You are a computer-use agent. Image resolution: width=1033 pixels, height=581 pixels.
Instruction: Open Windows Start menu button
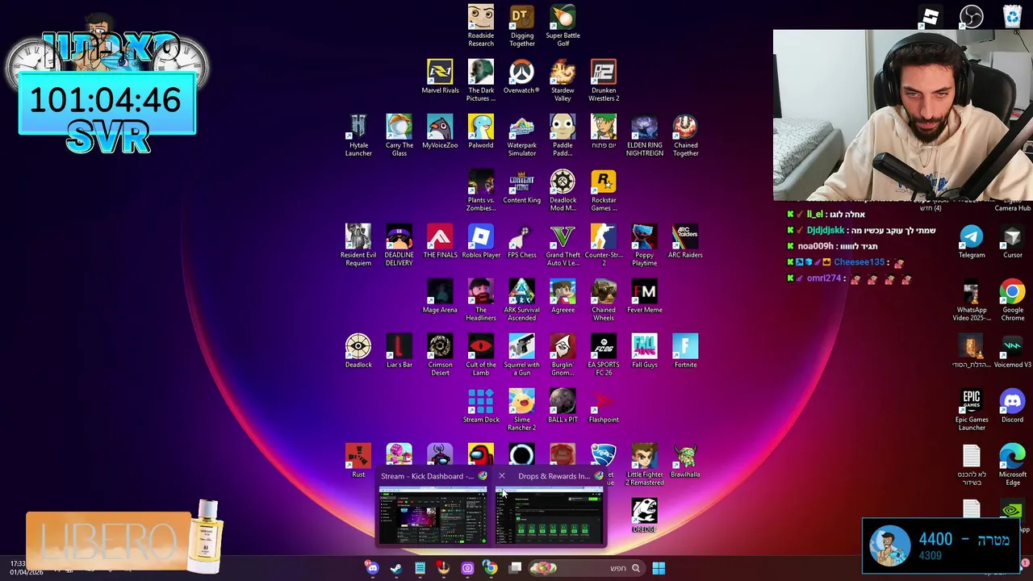pyautogui.click(x=659, y=568)
